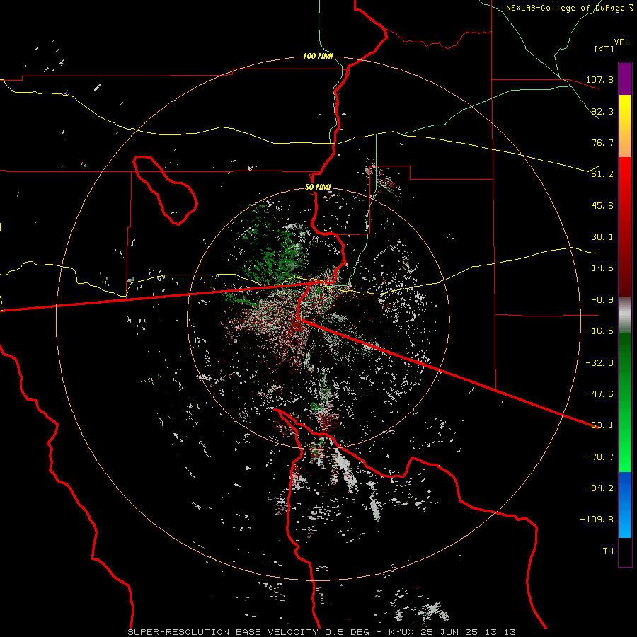Click the -47.6 velocity scale value
The width and height of the screenshot is (637, 637).
click(599, 394)
